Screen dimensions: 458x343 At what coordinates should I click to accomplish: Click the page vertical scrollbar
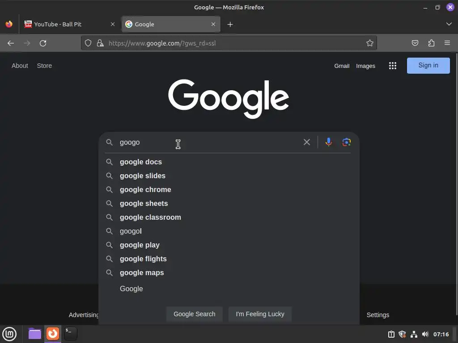(456, 184)
